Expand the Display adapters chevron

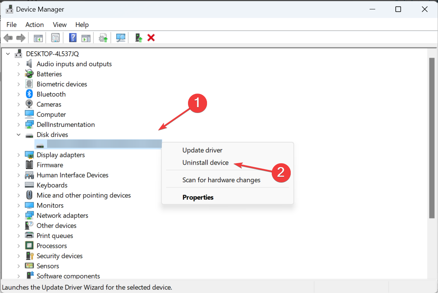pyautogui.click(x=18, y=155)
